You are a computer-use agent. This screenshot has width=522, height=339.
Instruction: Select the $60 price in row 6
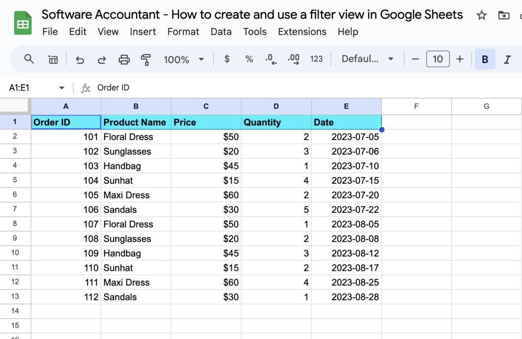click(206, 195)
